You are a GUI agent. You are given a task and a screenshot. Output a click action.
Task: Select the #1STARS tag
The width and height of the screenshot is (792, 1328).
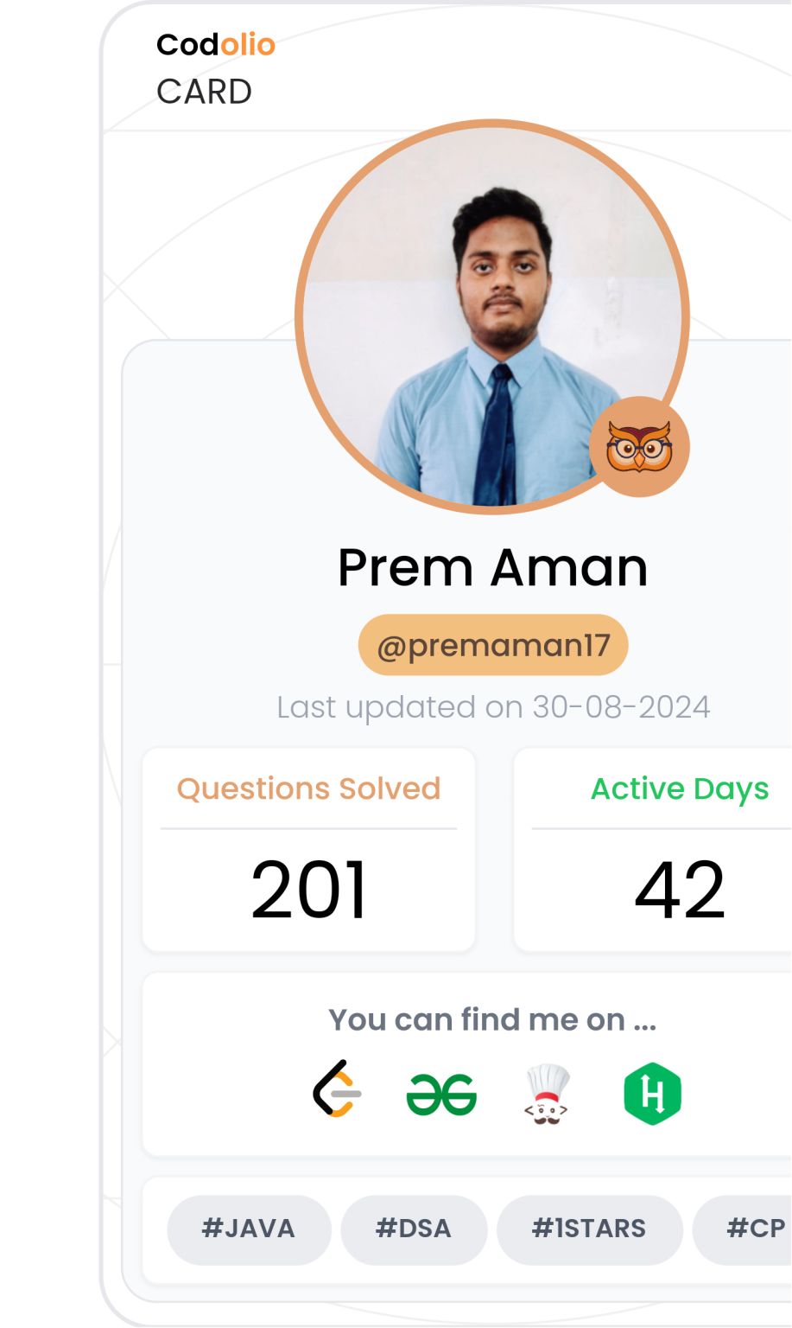[589, 1229]
